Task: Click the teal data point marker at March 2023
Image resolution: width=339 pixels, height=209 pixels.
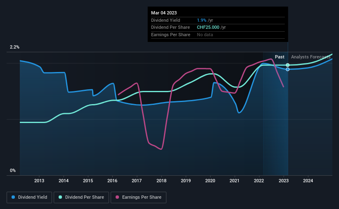Action: (287, 65)
